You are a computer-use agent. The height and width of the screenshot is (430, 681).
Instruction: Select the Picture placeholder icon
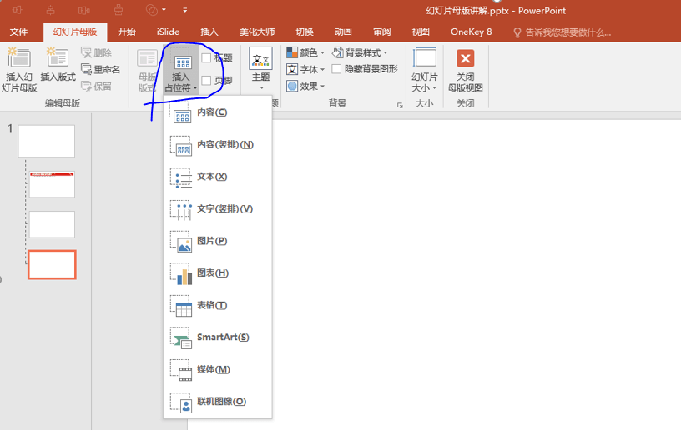181,242
